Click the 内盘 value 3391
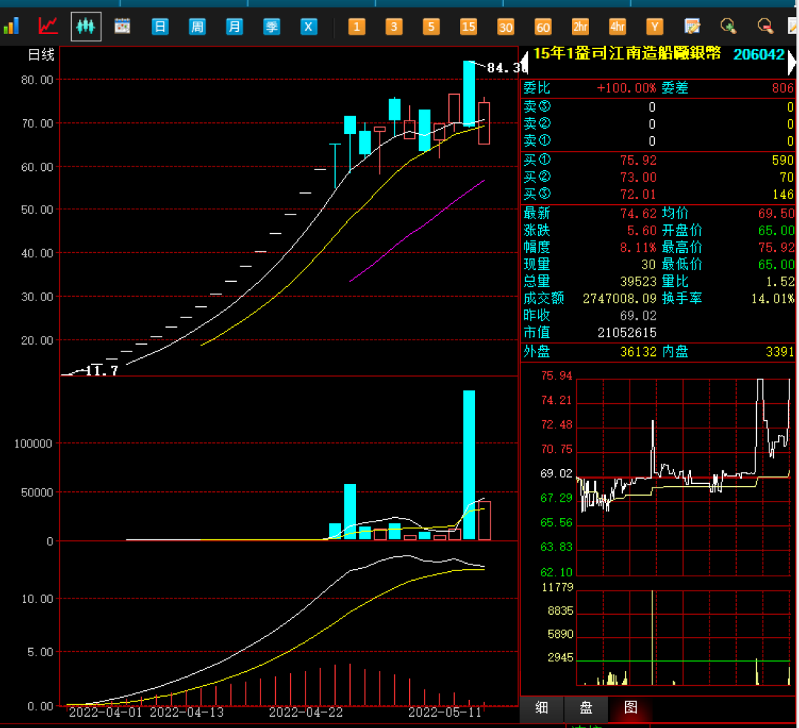Viewport: 799px width, 728px height. [x=780, y=352]
